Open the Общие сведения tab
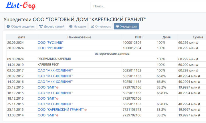Viewport: 206px width, 123px height. coord(20,26)
